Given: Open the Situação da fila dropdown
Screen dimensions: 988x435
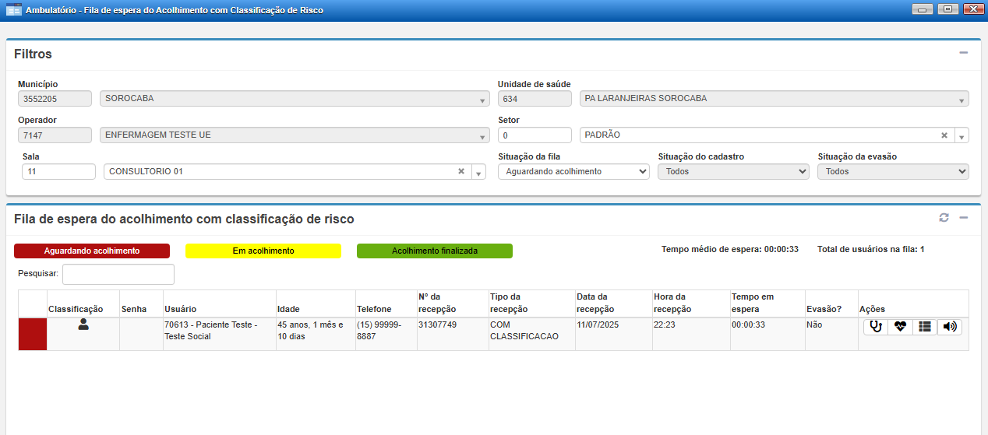Looking at the screenshot, I should point(573,171).
